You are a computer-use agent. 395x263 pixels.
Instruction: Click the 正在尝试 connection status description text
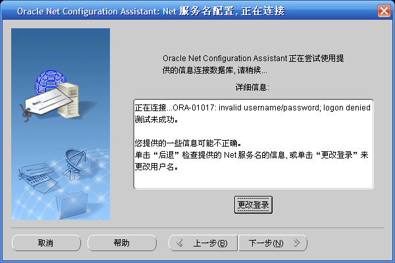pyautogui.click(x=253, y=64)
